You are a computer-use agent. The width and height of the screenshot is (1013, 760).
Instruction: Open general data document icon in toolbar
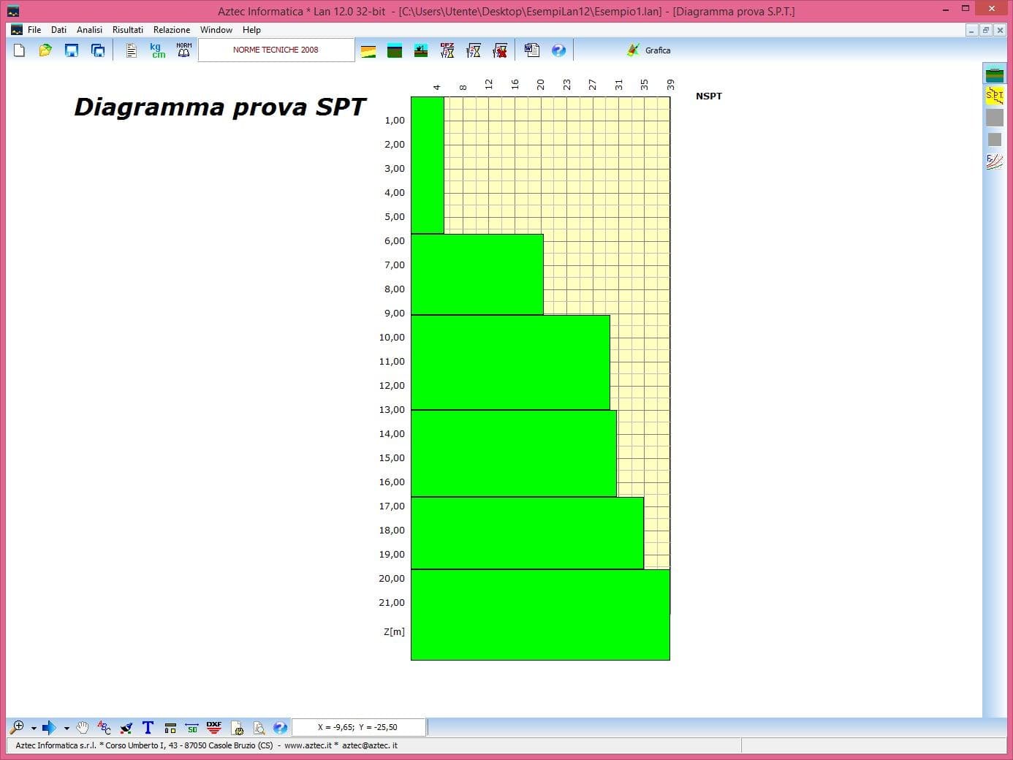coord(132,50)
